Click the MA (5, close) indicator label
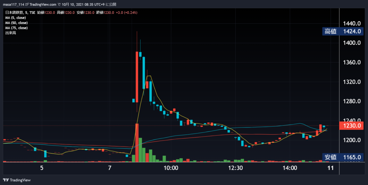 click(x=15, y=18)
